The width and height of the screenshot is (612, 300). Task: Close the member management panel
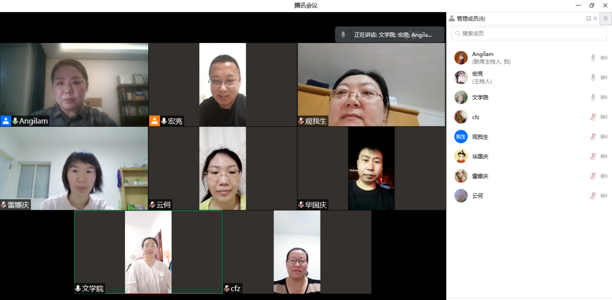[596, 19]
